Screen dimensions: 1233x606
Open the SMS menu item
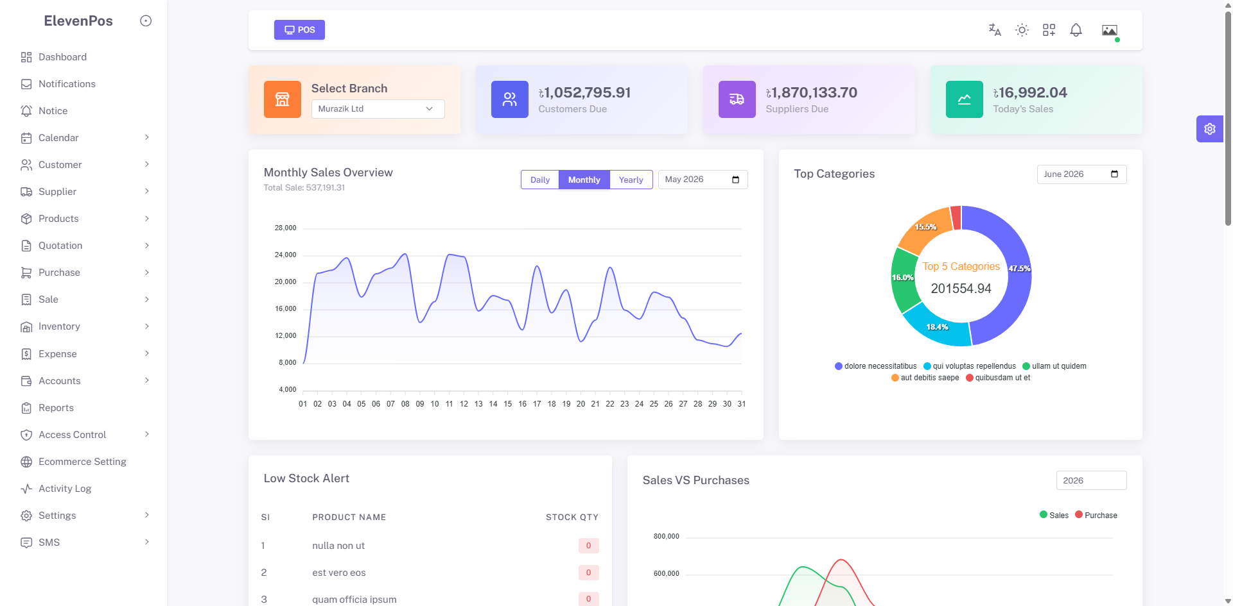(x=85, y=543)
